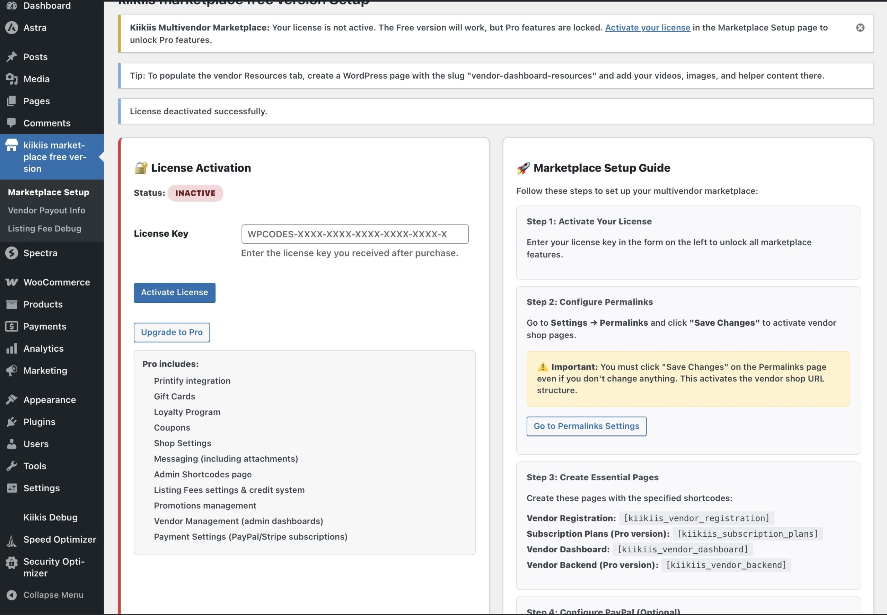The height and width of the screenshot is (615, 887).
Task: Open Marketplace Setup submenu item
Action: 49,192
